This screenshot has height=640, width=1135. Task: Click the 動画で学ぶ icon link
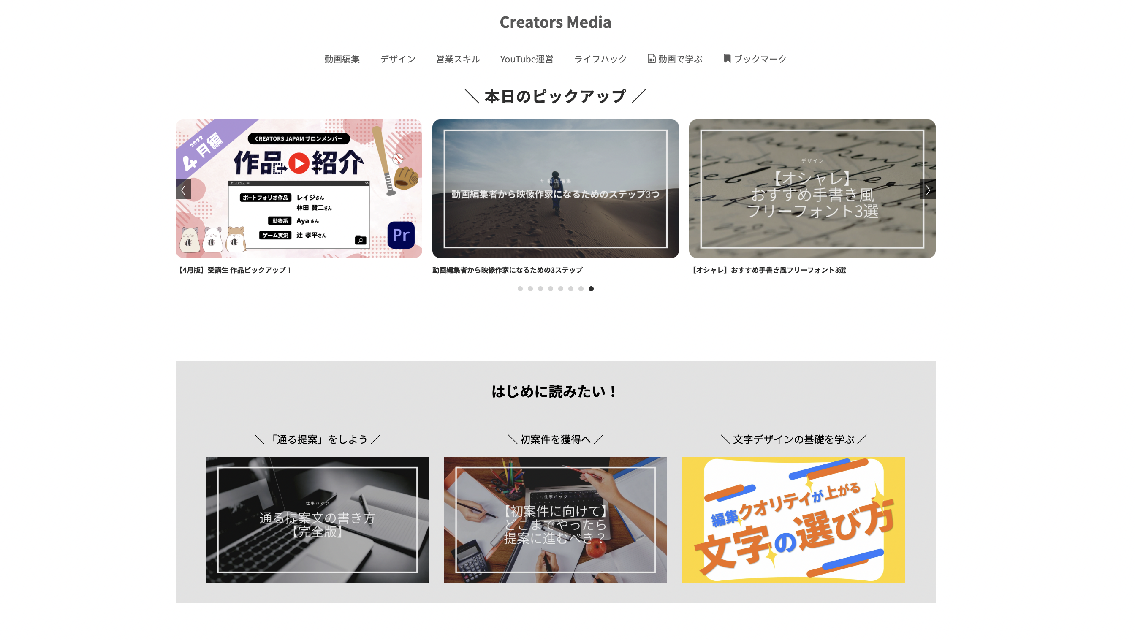[x=674, y=58]
